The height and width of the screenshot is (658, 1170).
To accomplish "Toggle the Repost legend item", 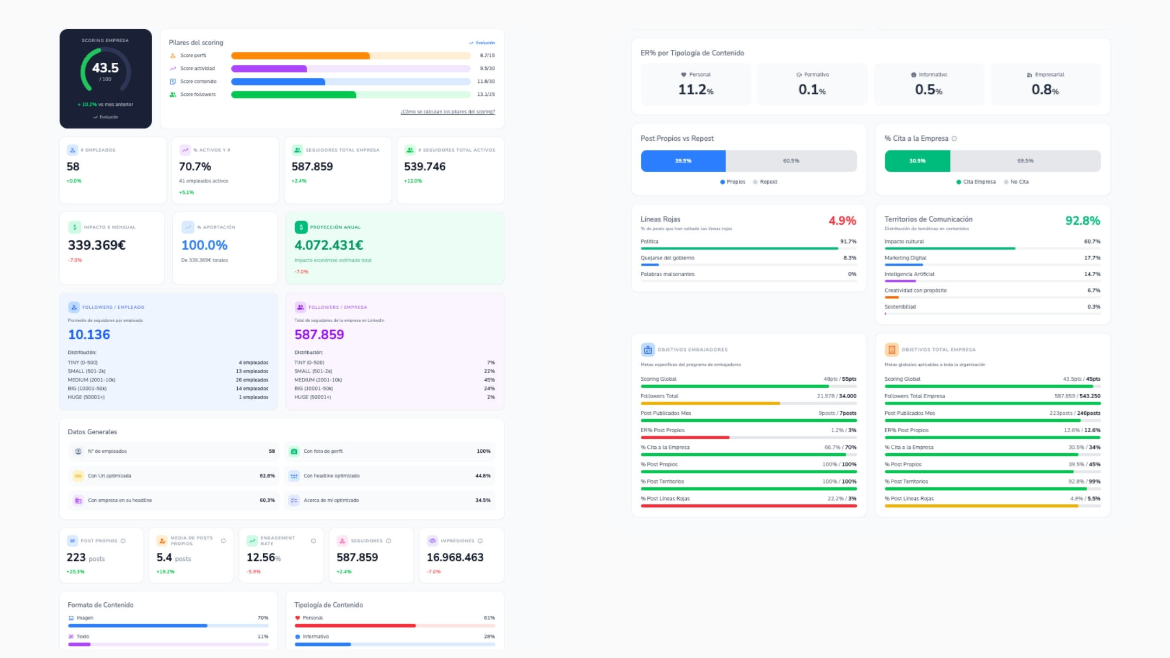I will coord(765,182).
